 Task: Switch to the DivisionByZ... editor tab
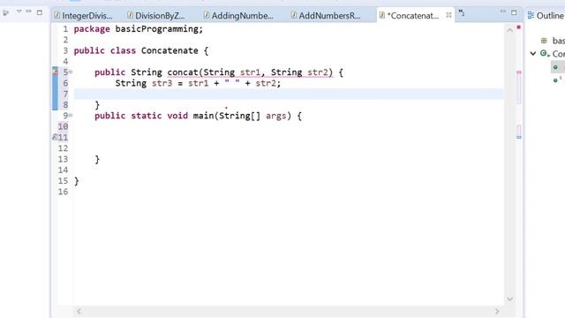[156, 16]
